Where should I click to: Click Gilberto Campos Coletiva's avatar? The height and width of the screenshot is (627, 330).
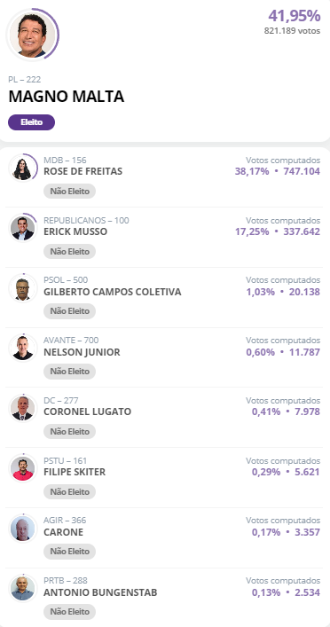coord(23,287)
